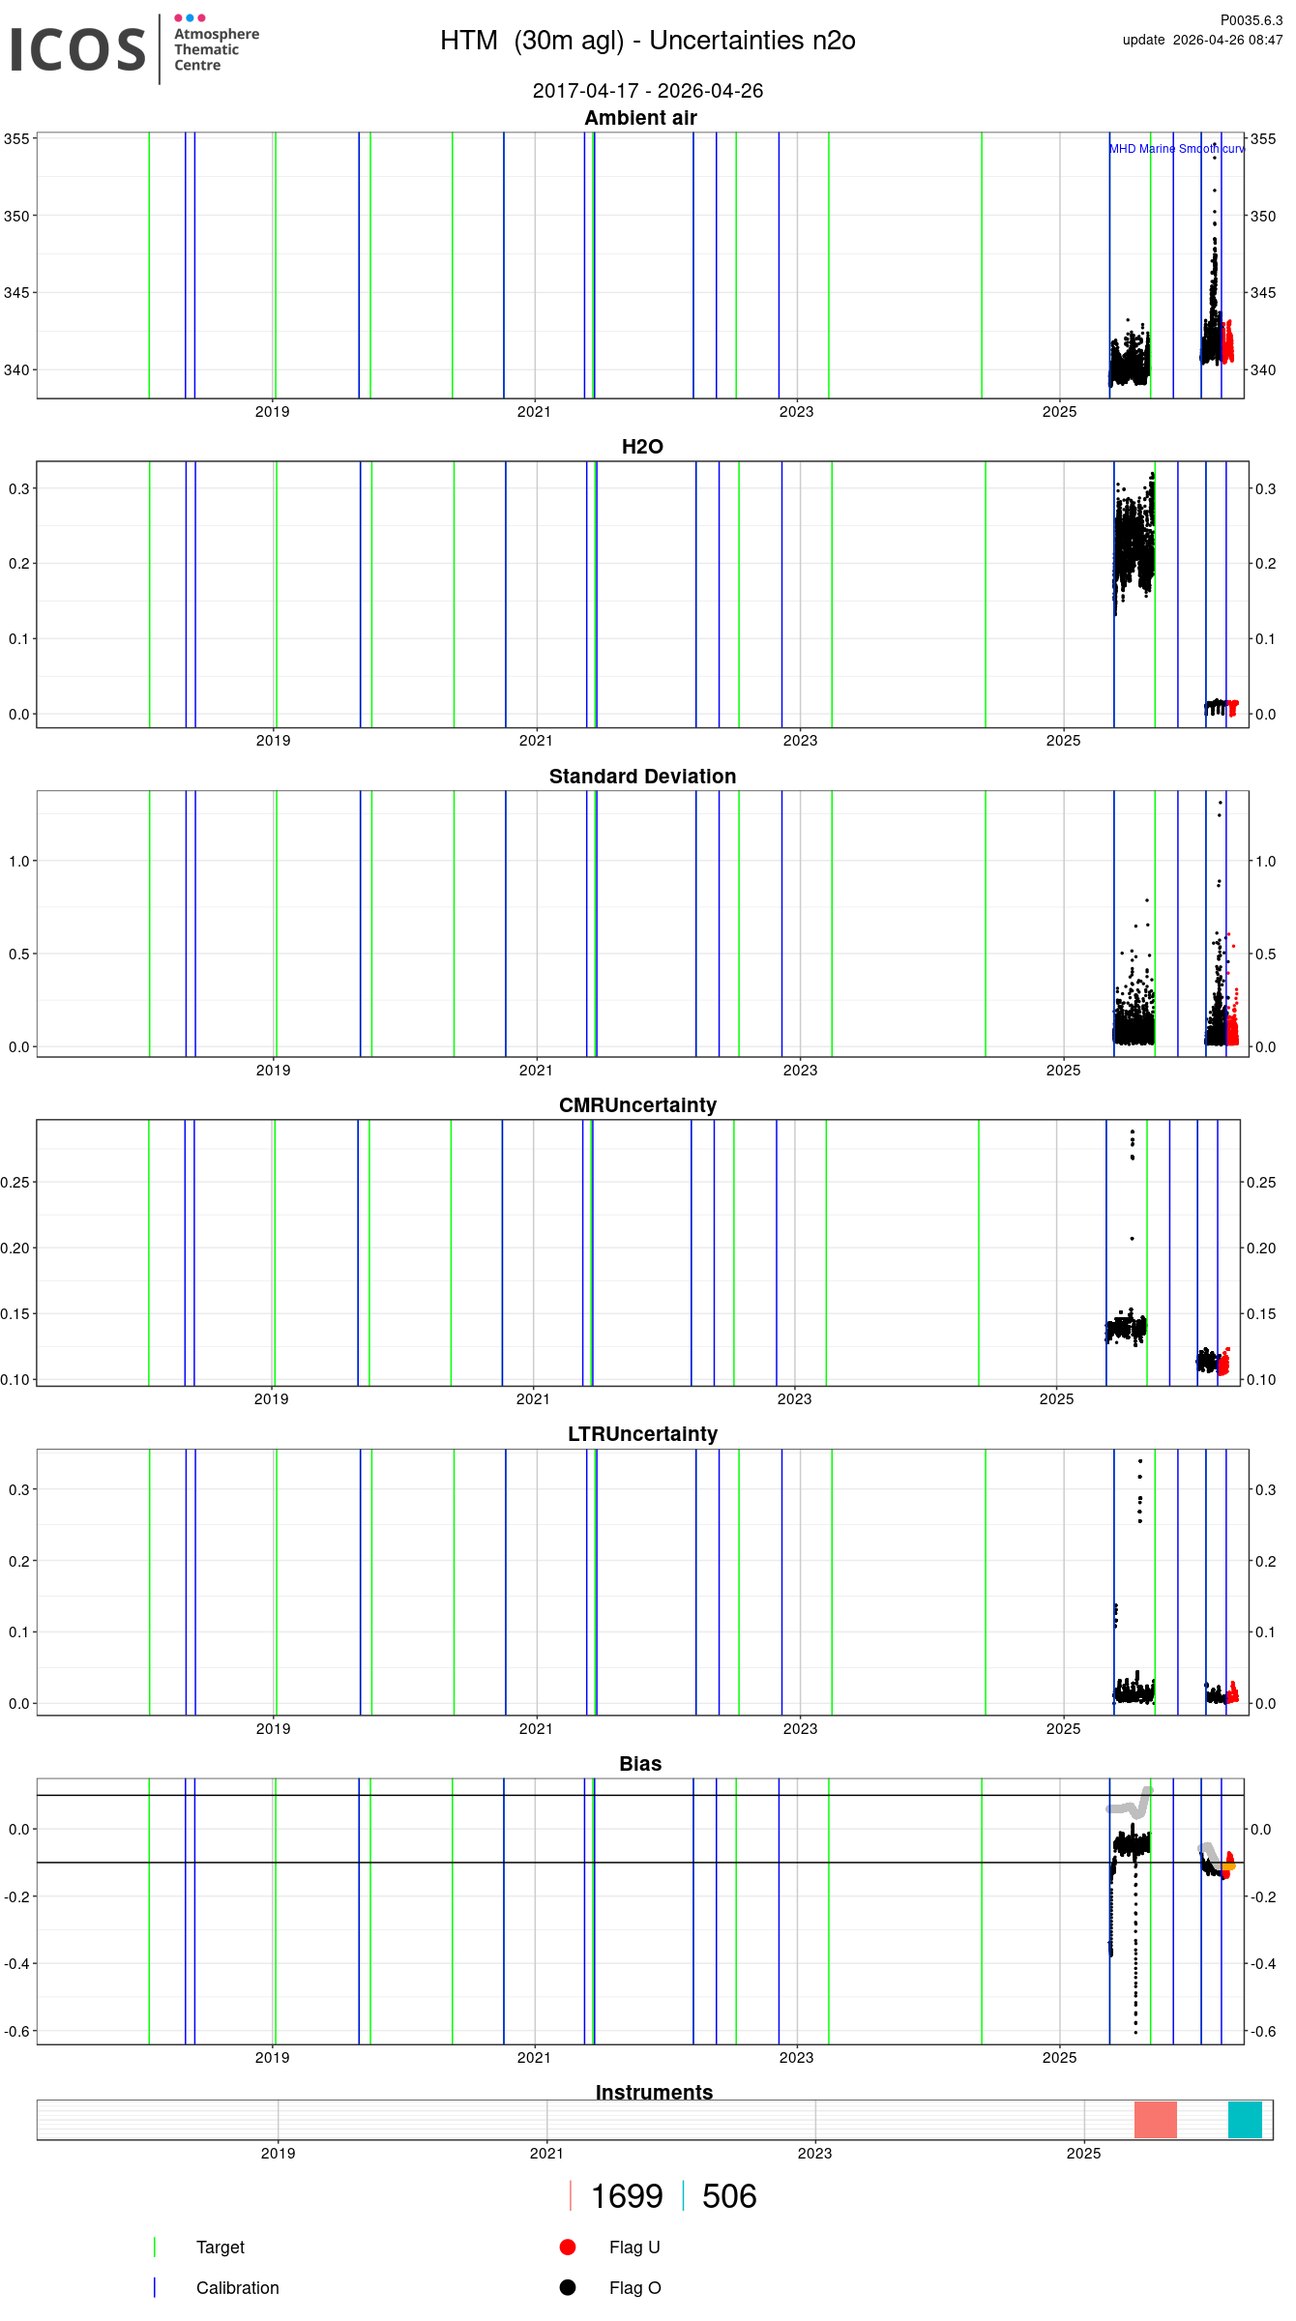Screen dimensions: 1296x2321
Task: Click the Ambient air panel title
Action: coord(640,118)
